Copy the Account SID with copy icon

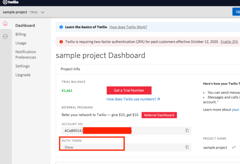[x=187, y=131]
